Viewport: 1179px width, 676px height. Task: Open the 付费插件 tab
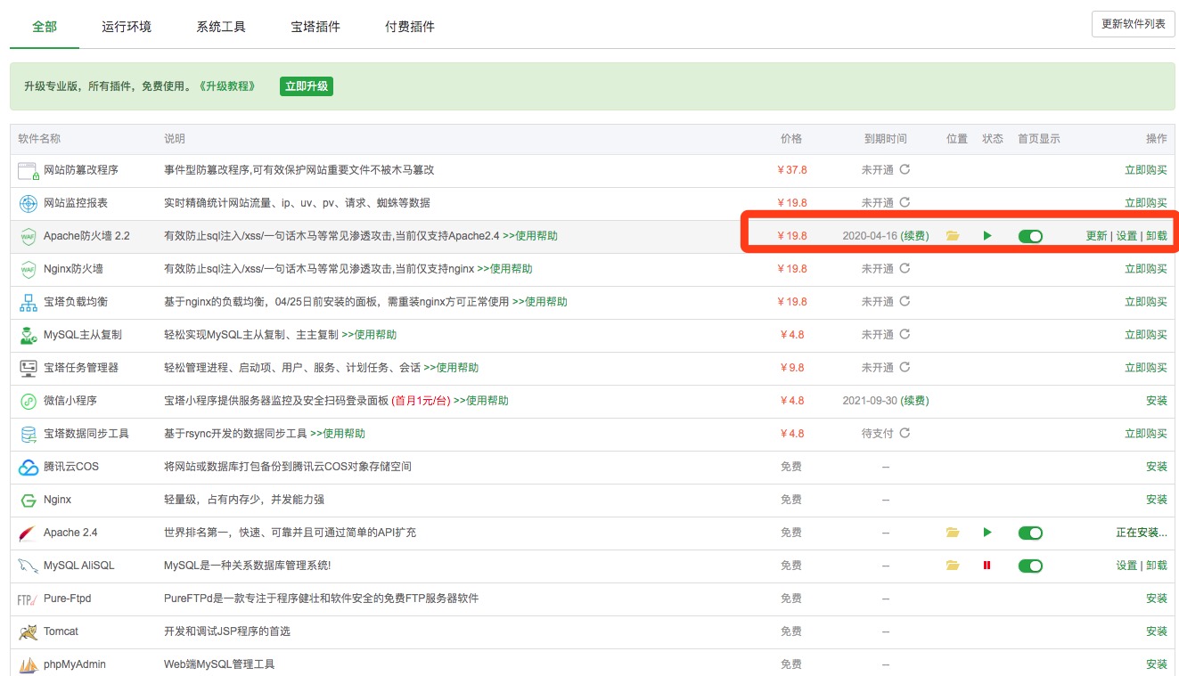410,27
